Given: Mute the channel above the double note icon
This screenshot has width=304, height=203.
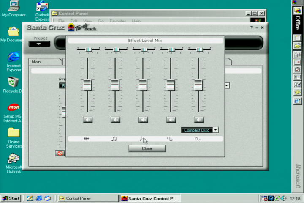Looking at the screenshot, I should [x=115, y=120].
